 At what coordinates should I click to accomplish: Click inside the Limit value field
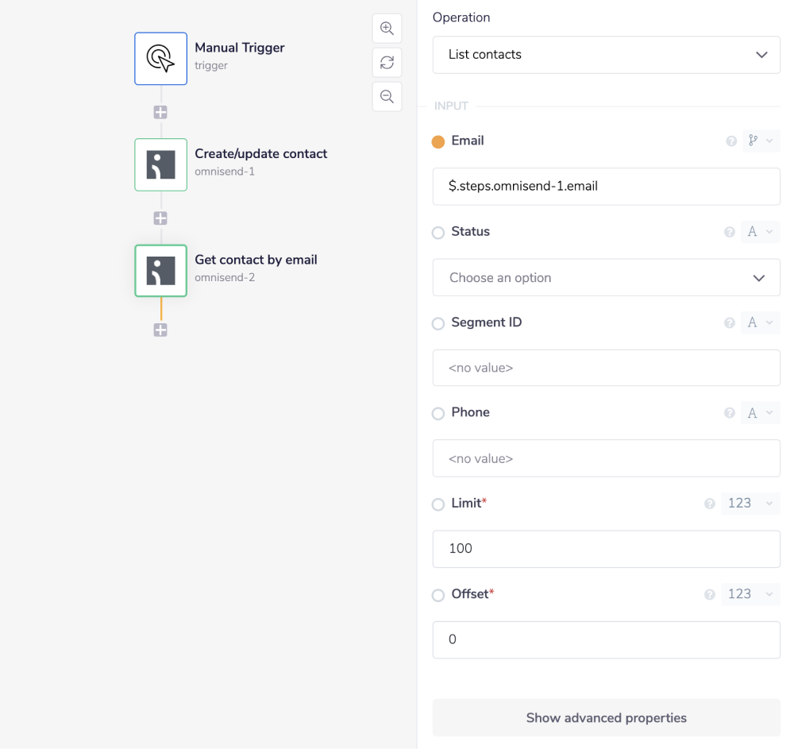606,549
